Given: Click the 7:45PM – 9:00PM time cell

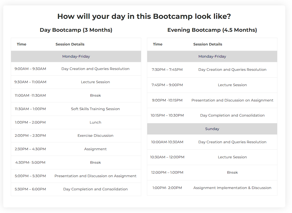Looking at the screenshot, I should coord(167,85).
